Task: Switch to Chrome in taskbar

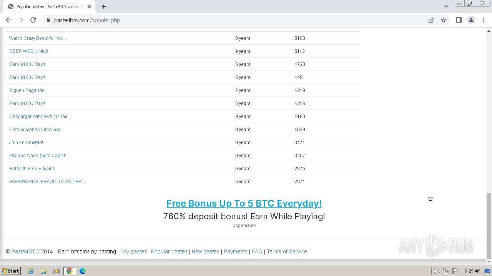Action: click(69, 271)
